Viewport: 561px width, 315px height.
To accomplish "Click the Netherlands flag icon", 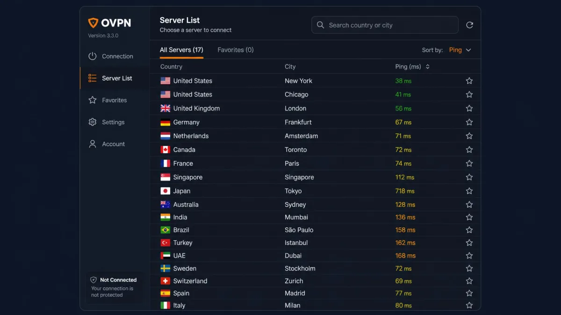I will click(165, 136).
